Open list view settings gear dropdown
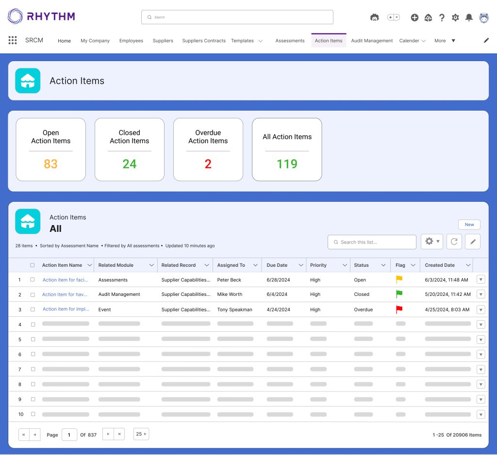Screen dimensions: 497x455 (431, 242)
